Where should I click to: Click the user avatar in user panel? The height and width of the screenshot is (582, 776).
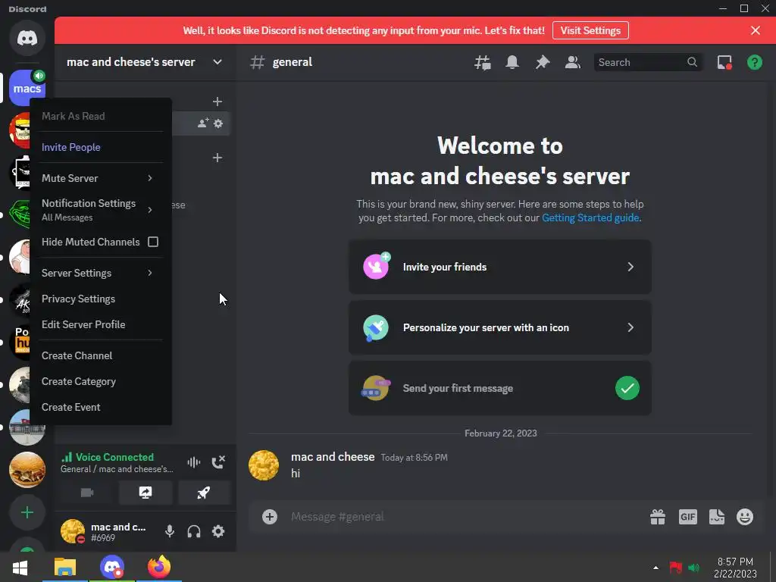(72, 531)
